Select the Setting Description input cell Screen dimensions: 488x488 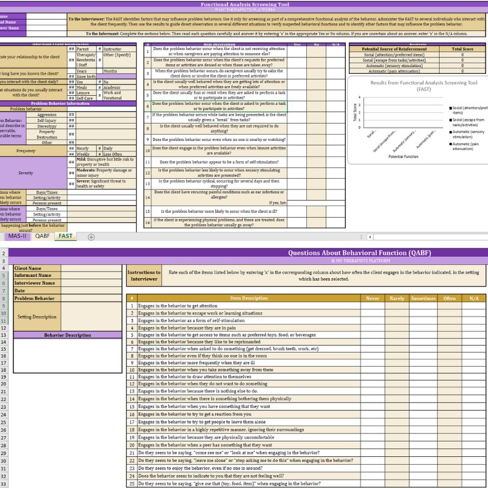click(91, 317)
